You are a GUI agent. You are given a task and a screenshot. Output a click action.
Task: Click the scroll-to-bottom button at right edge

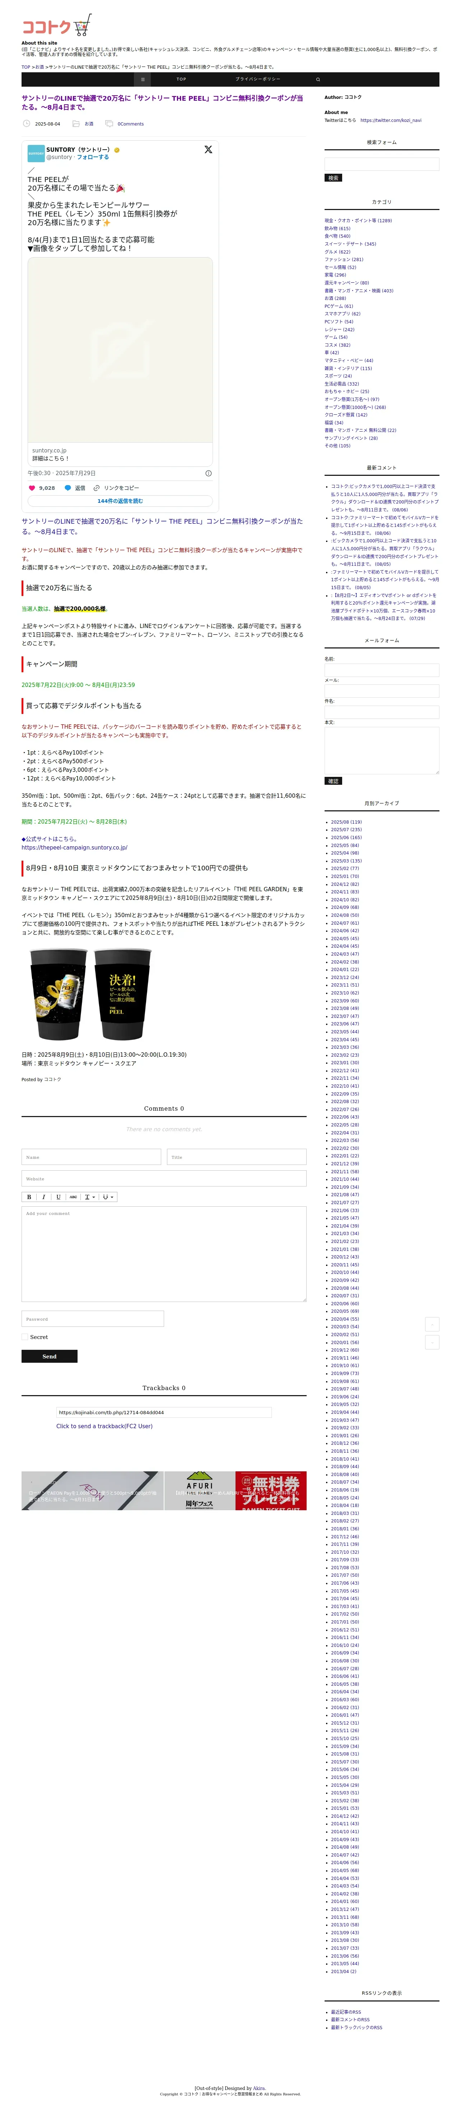pos(432,1342)
